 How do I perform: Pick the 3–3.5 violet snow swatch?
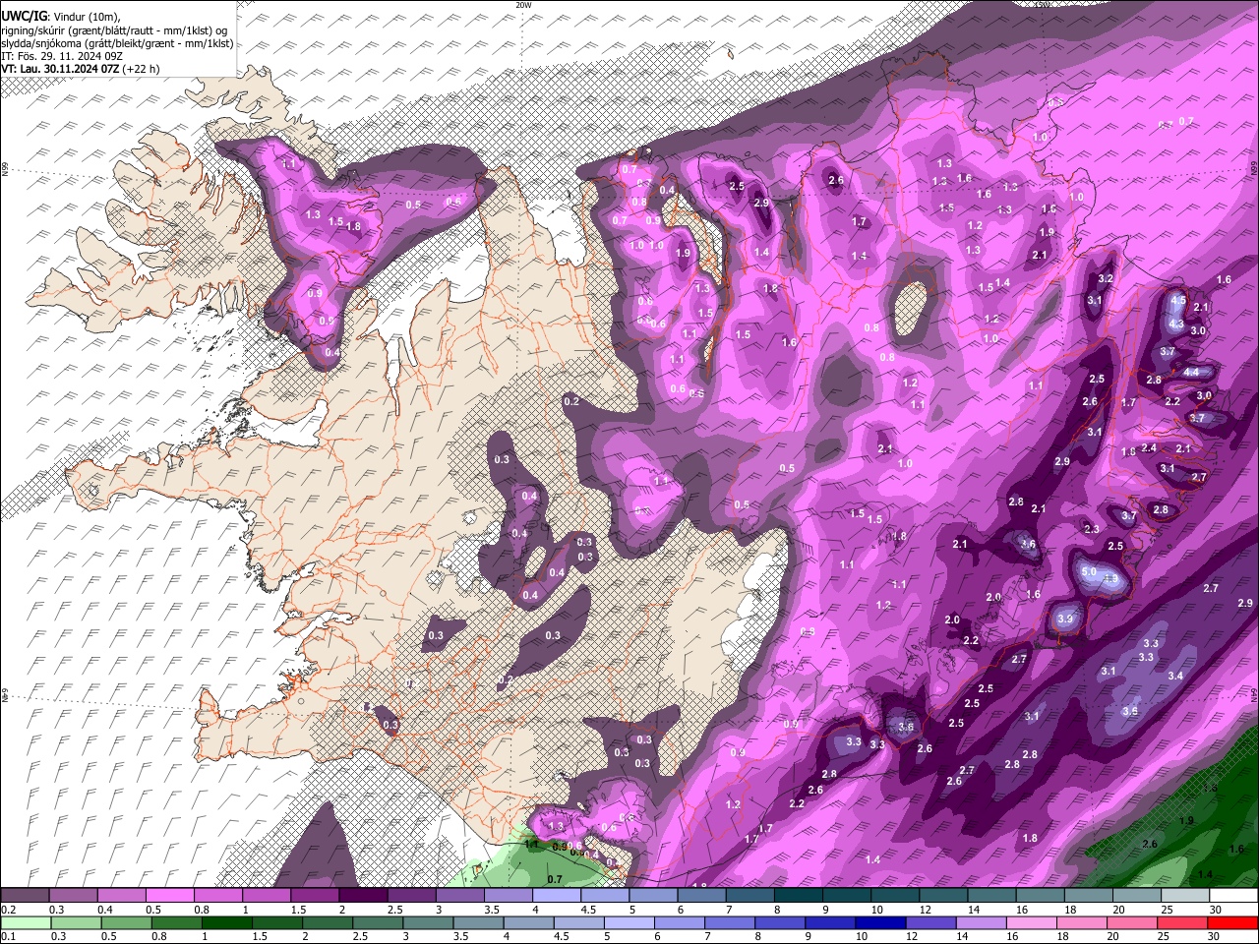click(459, 896)
